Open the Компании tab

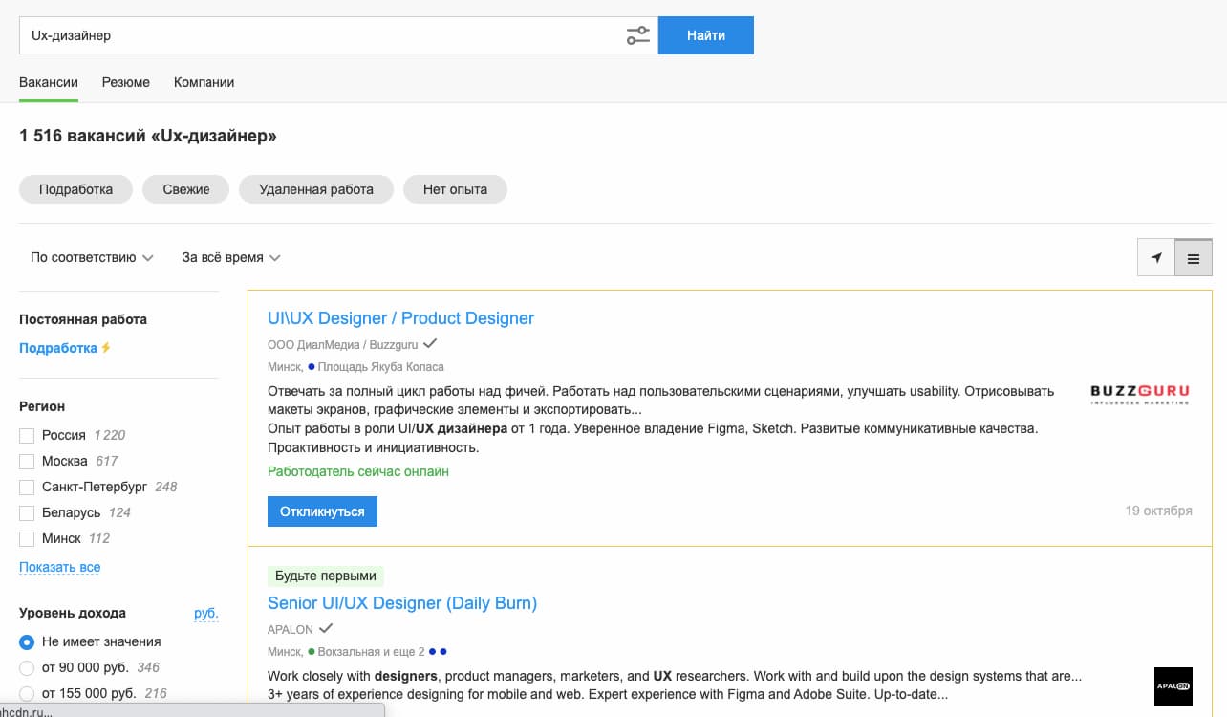203,82
